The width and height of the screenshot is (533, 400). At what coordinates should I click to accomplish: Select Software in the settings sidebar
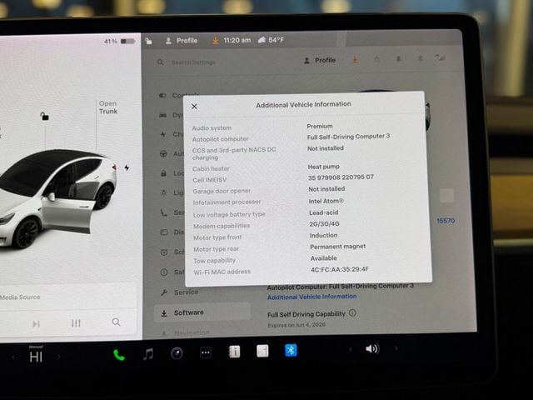(188, 312)
